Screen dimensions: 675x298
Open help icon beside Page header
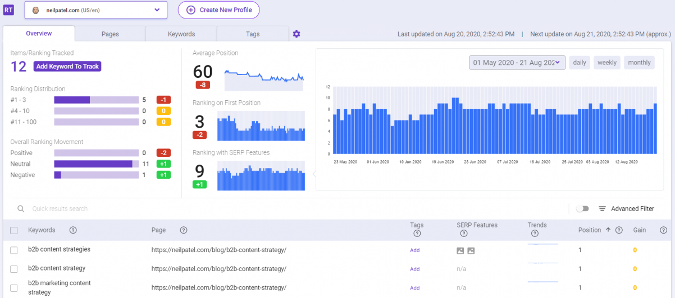(184, 230)
